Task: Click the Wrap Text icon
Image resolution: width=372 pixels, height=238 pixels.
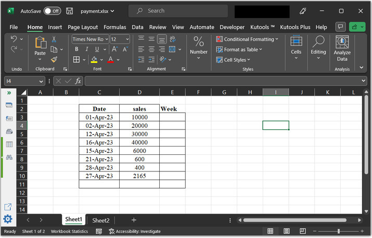Action: [173, 39]
